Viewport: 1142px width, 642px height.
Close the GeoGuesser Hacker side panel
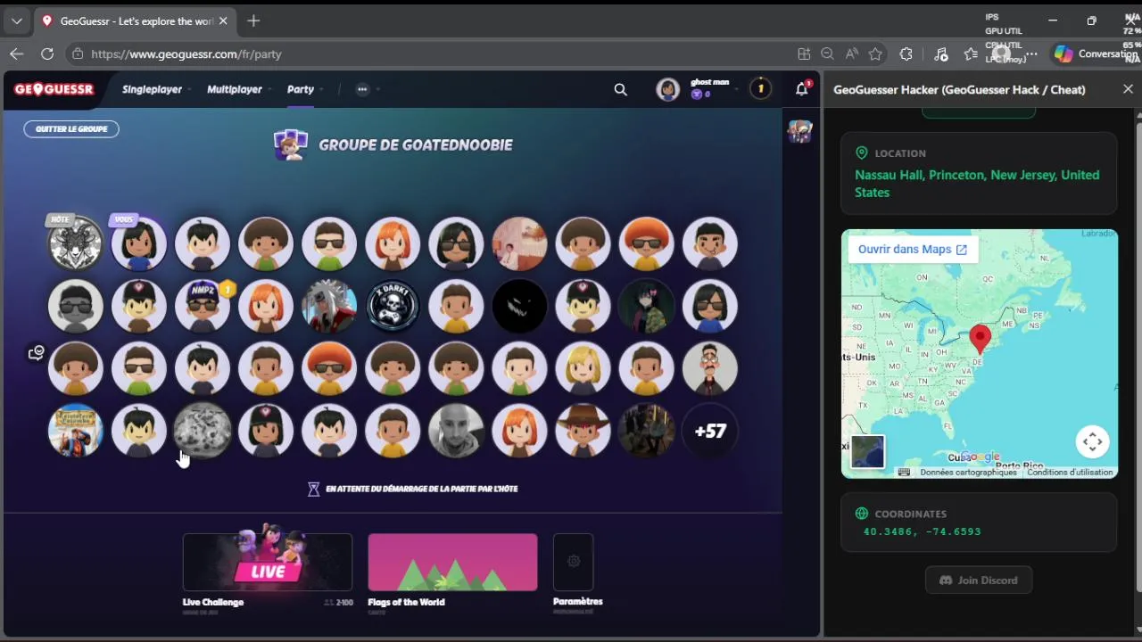tap(1128, 89)
